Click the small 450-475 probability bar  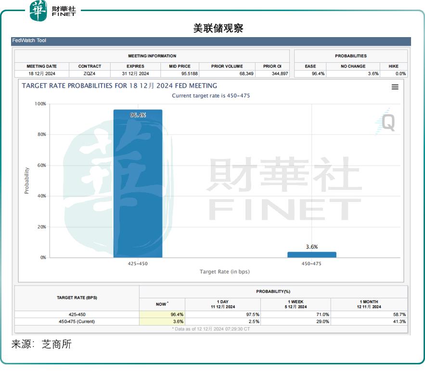(x=311, y=254)
